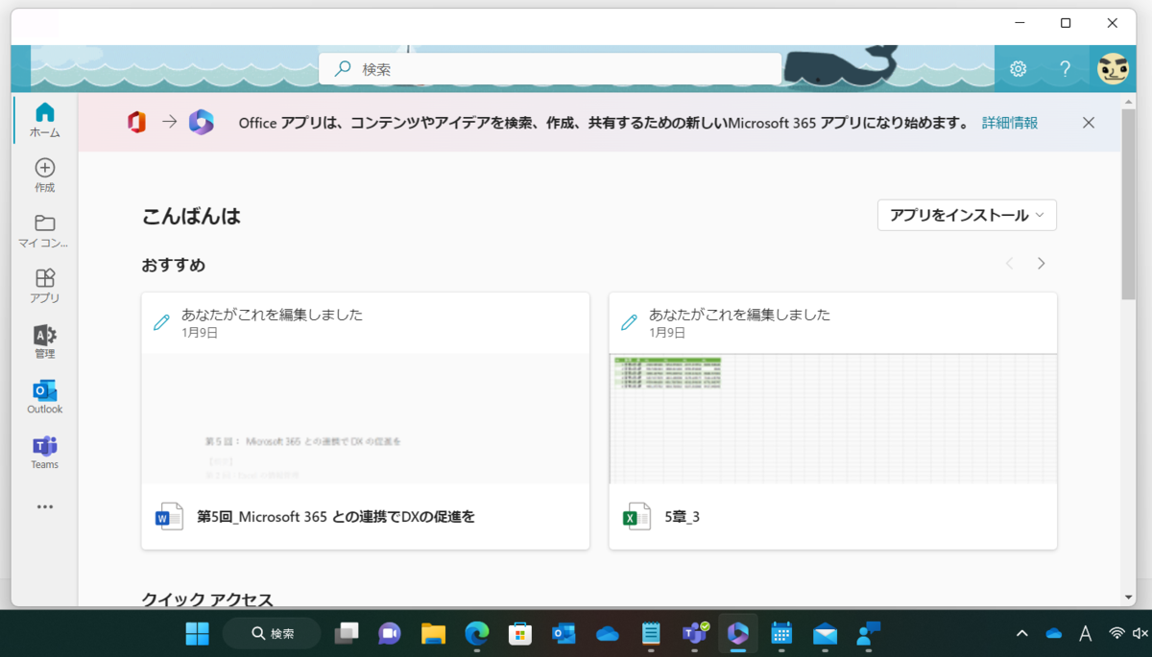Click the IME 'A' input indicator
1152x657 pixels.
pos(1086,633)
